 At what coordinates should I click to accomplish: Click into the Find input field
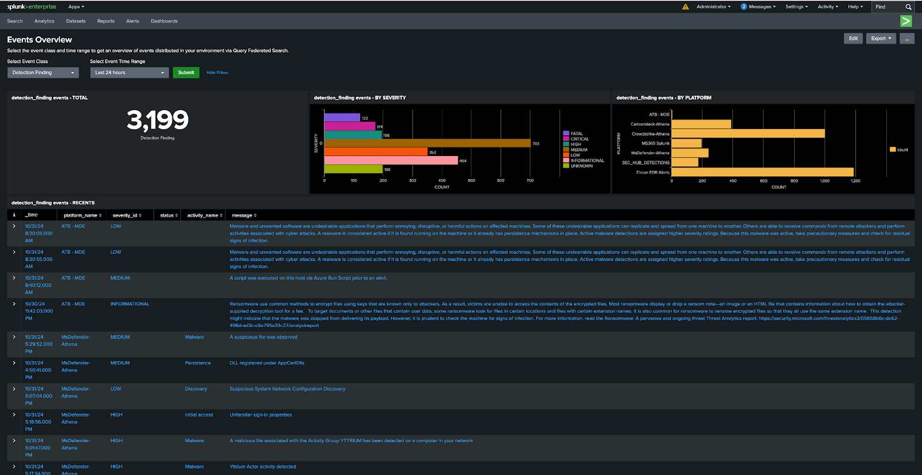coord(887,7)
